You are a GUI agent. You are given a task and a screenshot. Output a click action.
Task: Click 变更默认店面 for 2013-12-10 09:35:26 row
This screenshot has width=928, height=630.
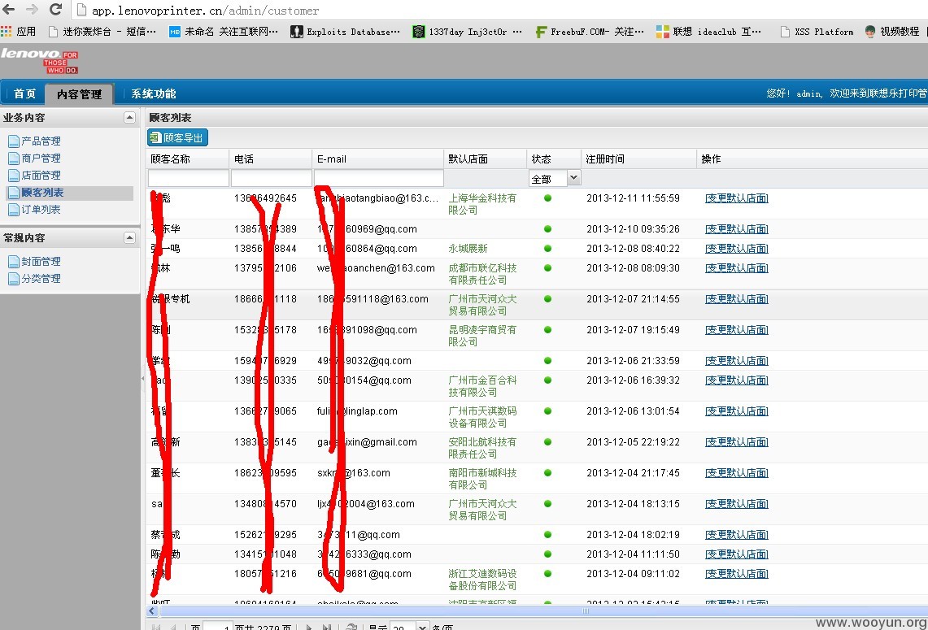tap(737, 229)
